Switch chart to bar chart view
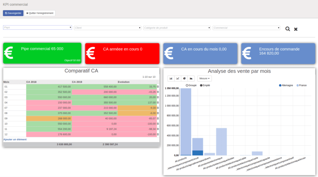The height and width of the screenshot is (177, 318). [171, 78]
